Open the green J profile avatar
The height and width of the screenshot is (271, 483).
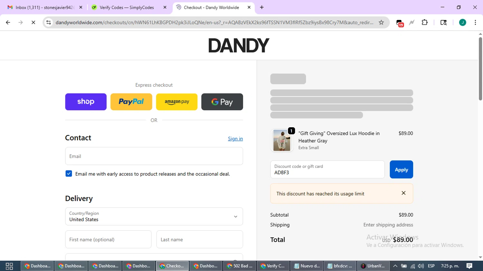462,23
